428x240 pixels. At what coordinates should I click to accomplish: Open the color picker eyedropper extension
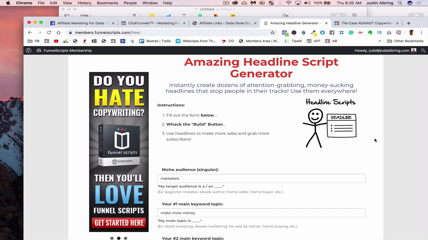coord(313,33)
